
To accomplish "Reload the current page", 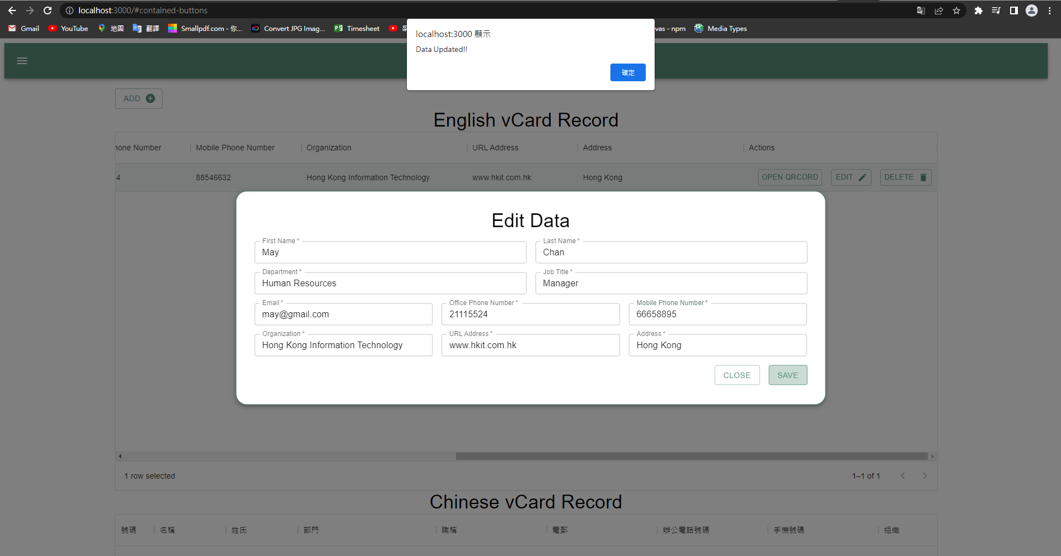I will coord(48,11).
